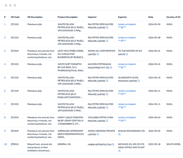Screen dimensions: 183x158
Task: Select row number 10 link
Action: [x=5, y=144]
